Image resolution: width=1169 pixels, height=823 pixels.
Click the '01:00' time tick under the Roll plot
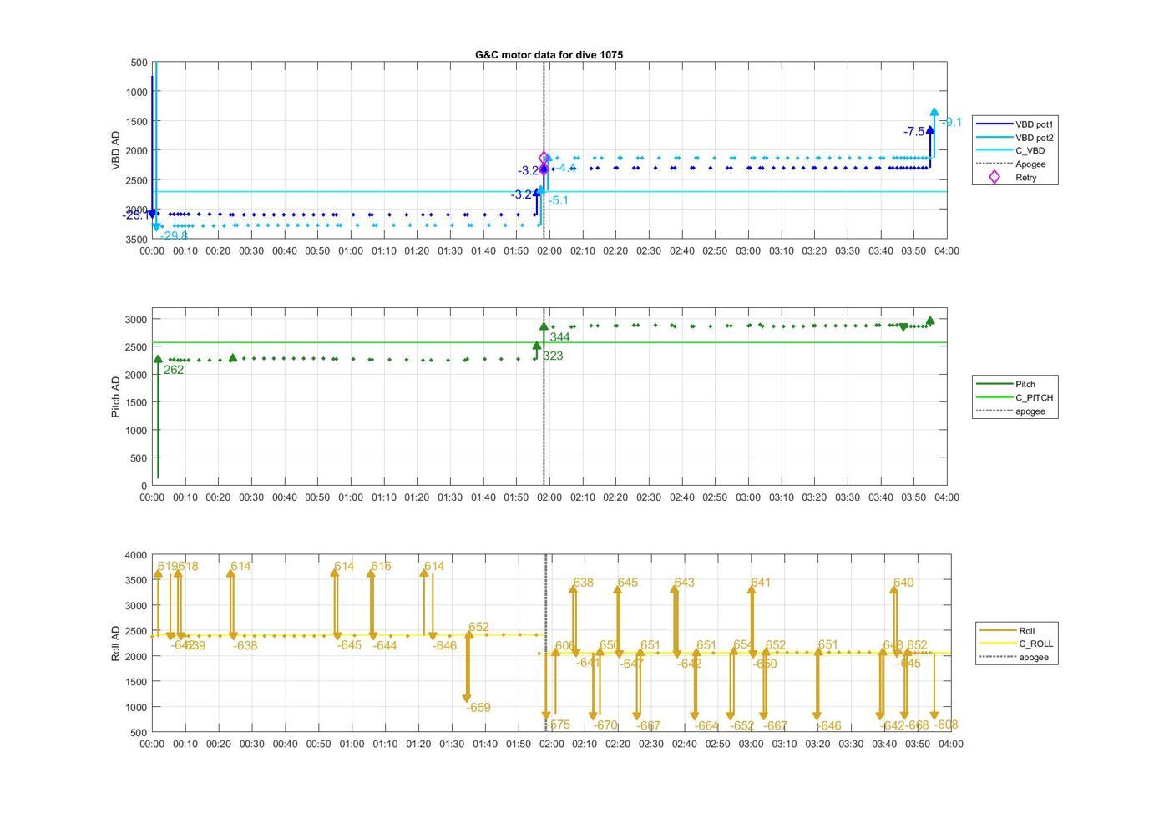click(352, 744)
